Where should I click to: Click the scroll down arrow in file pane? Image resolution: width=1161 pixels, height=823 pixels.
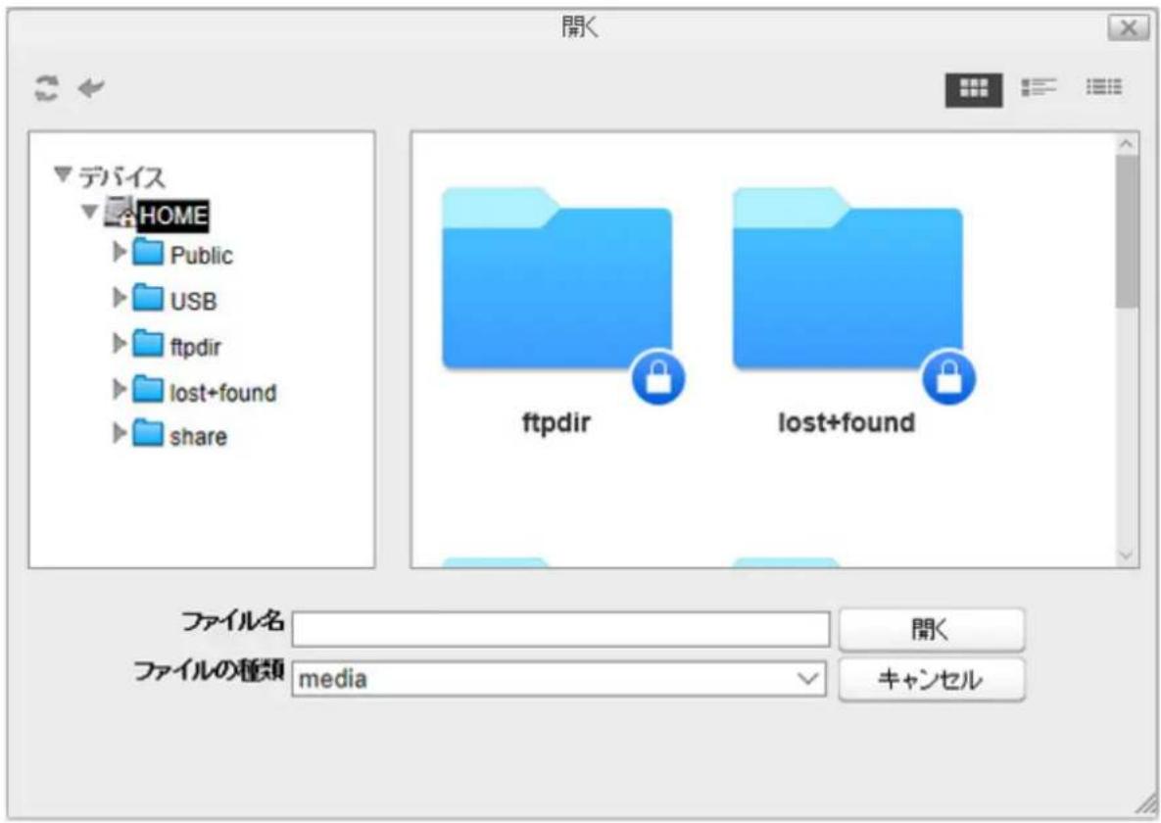(1126, 556)
